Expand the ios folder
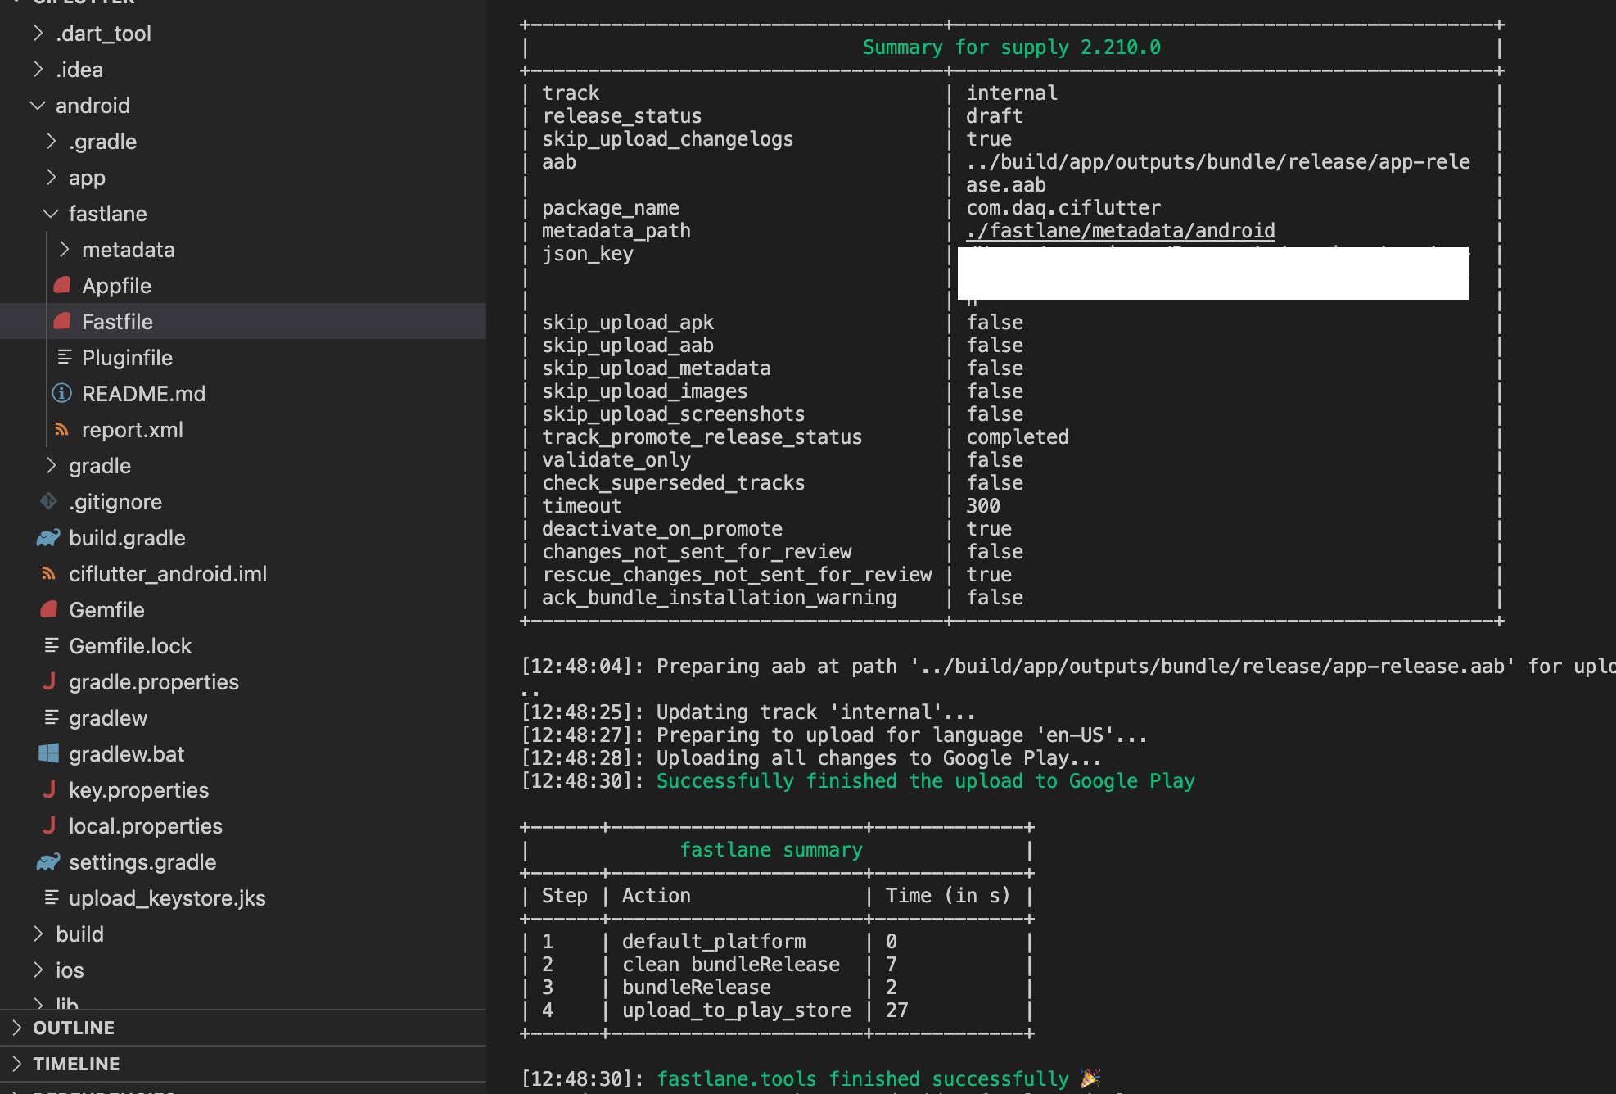This screenshot has height=1094, width=1616. pyautogui.click(x=38, y=970)
